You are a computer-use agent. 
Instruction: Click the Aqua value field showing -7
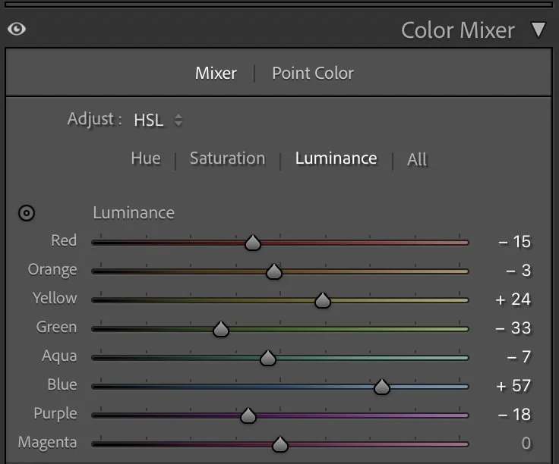[x=519, y=357]
